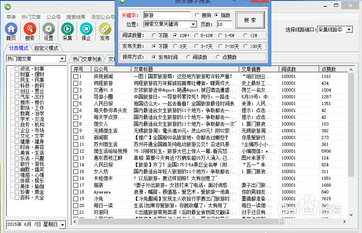
Task: Tick checkbox for row 19 冷兔
Action: click(76, 199)
